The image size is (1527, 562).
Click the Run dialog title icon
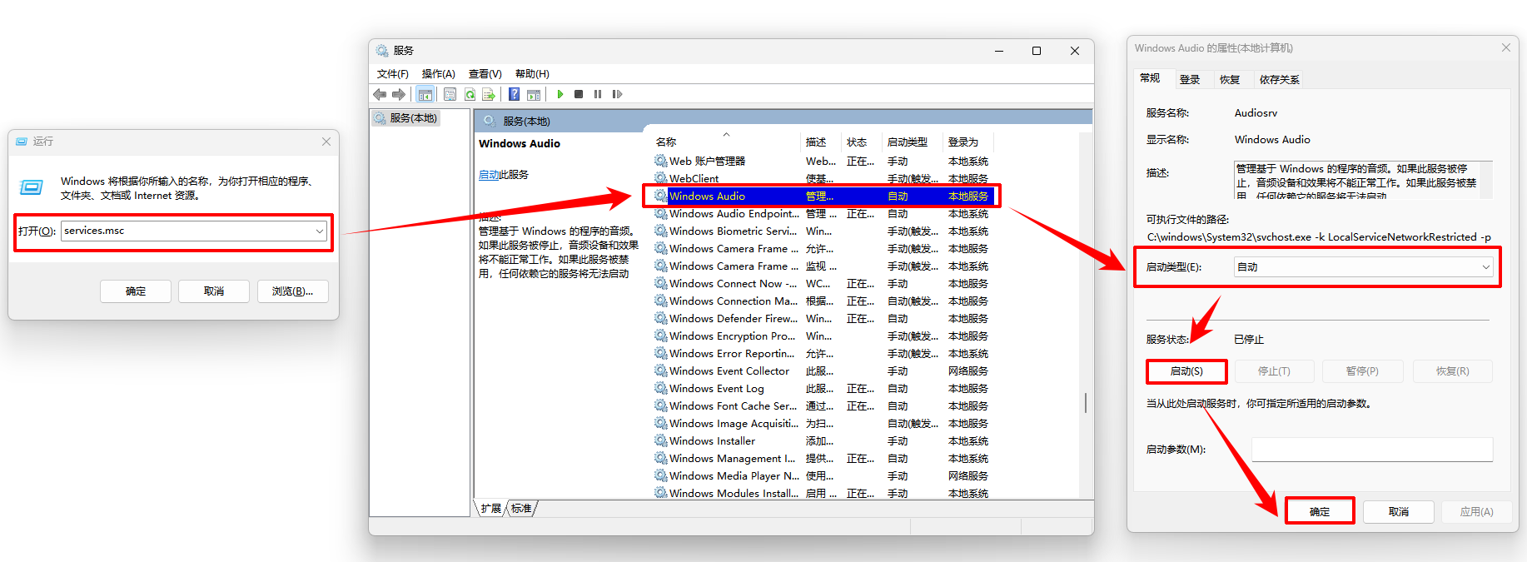(22, 142)
